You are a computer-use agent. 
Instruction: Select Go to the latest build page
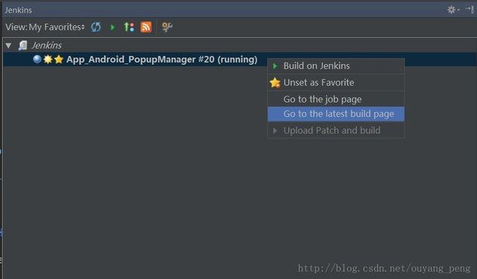coord(336,114)
